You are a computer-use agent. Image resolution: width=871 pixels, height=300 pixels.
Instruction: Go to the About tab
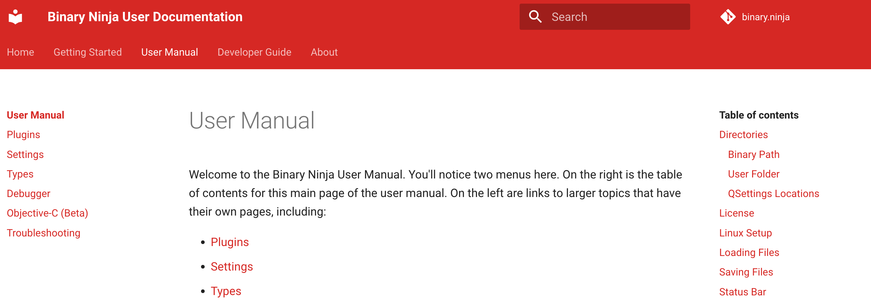tap(324, 52)
